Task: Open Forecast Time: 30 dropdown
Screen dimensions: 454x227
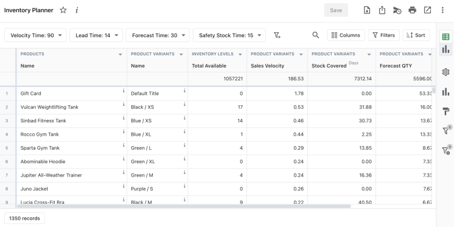Action: [x=158, y=35]
